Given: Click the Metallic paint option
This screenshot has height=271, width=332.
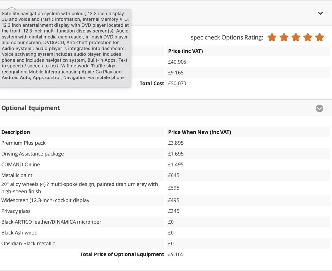Looking at the screenshot, I should click(17, 175).
